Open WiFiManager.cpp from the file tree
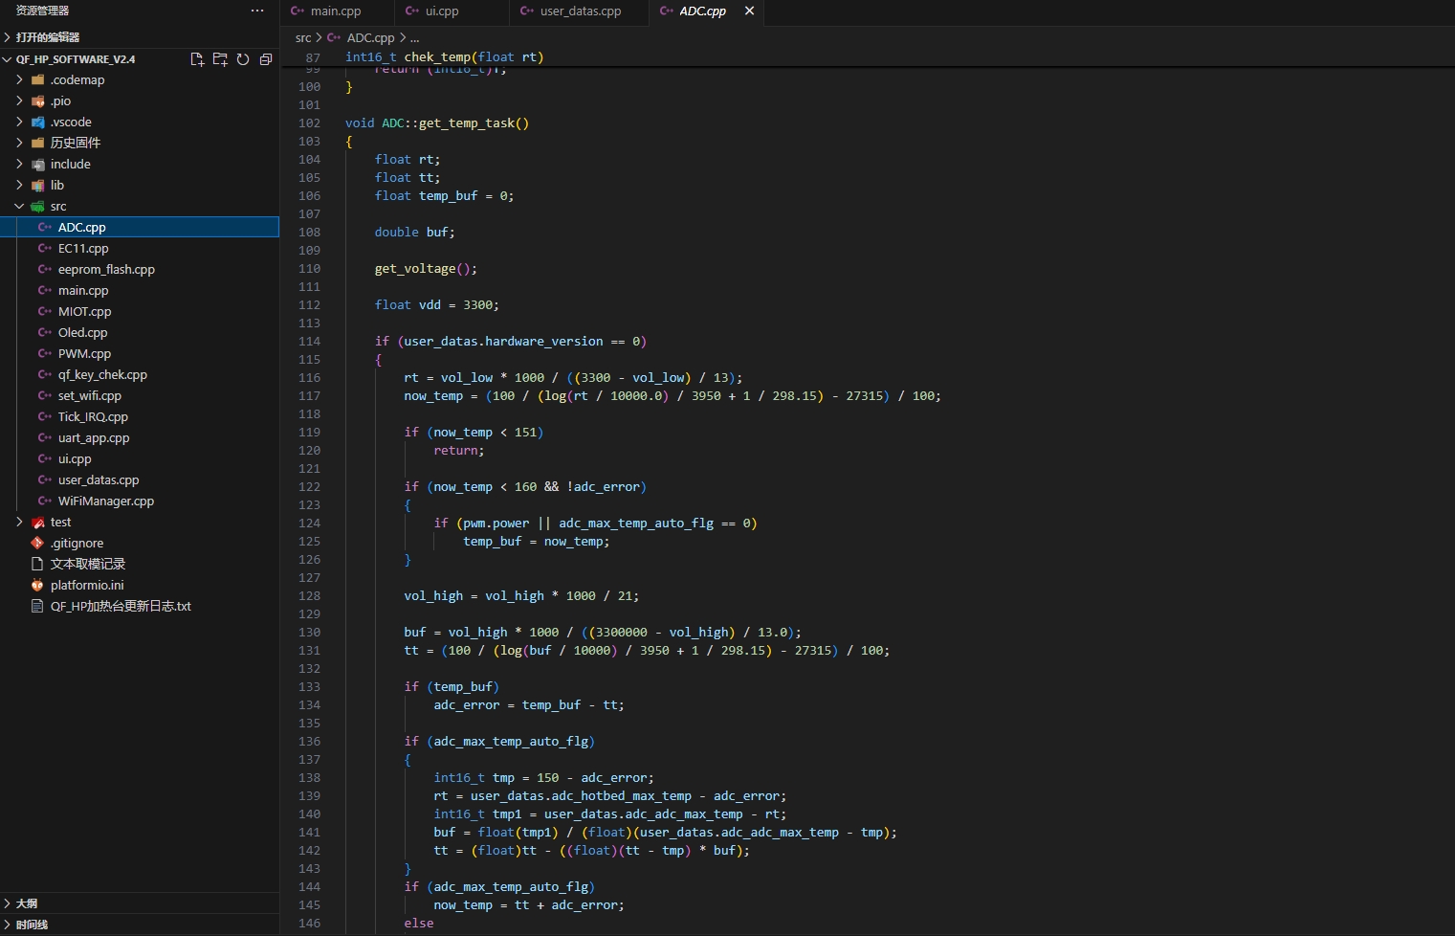Image resolution: width=1455 pixels, height=936 pixels. pyautogui.click(x=105, y=501)
